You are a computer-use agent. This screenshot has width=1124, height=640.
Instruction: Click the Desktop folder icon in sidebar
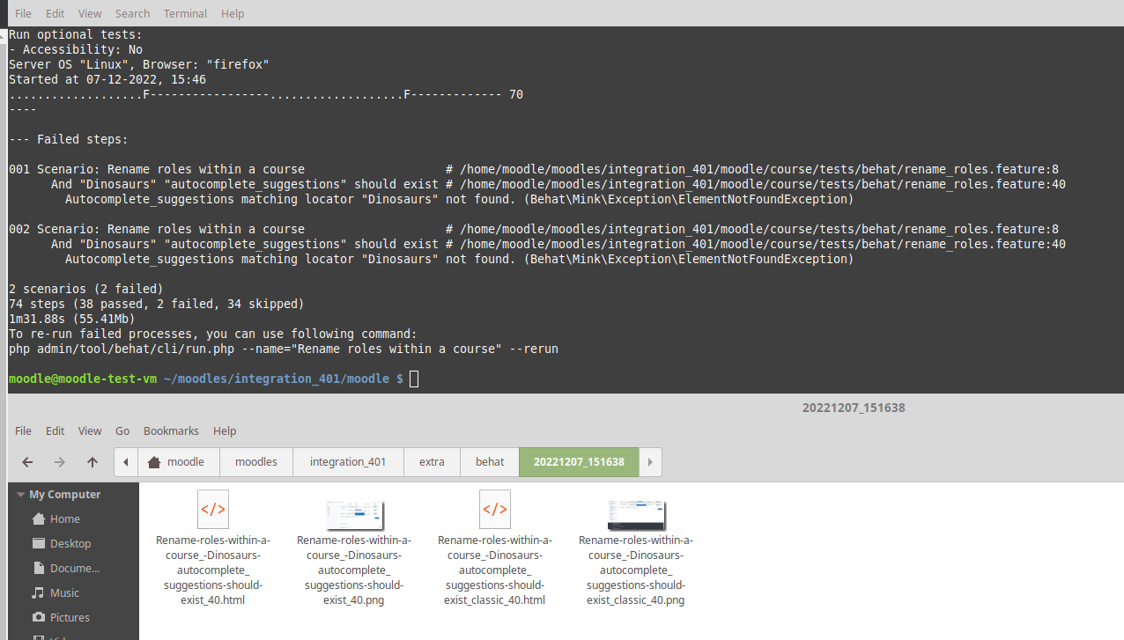pyautogui.click(x=38, y=543)
